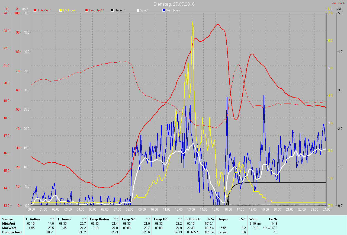Click the T. Innen average "23.32"

click(x=82, y=232)
